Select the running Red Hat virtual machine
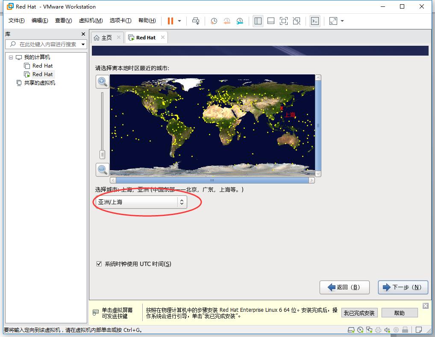435x337 pixels. tap(42, 74)
